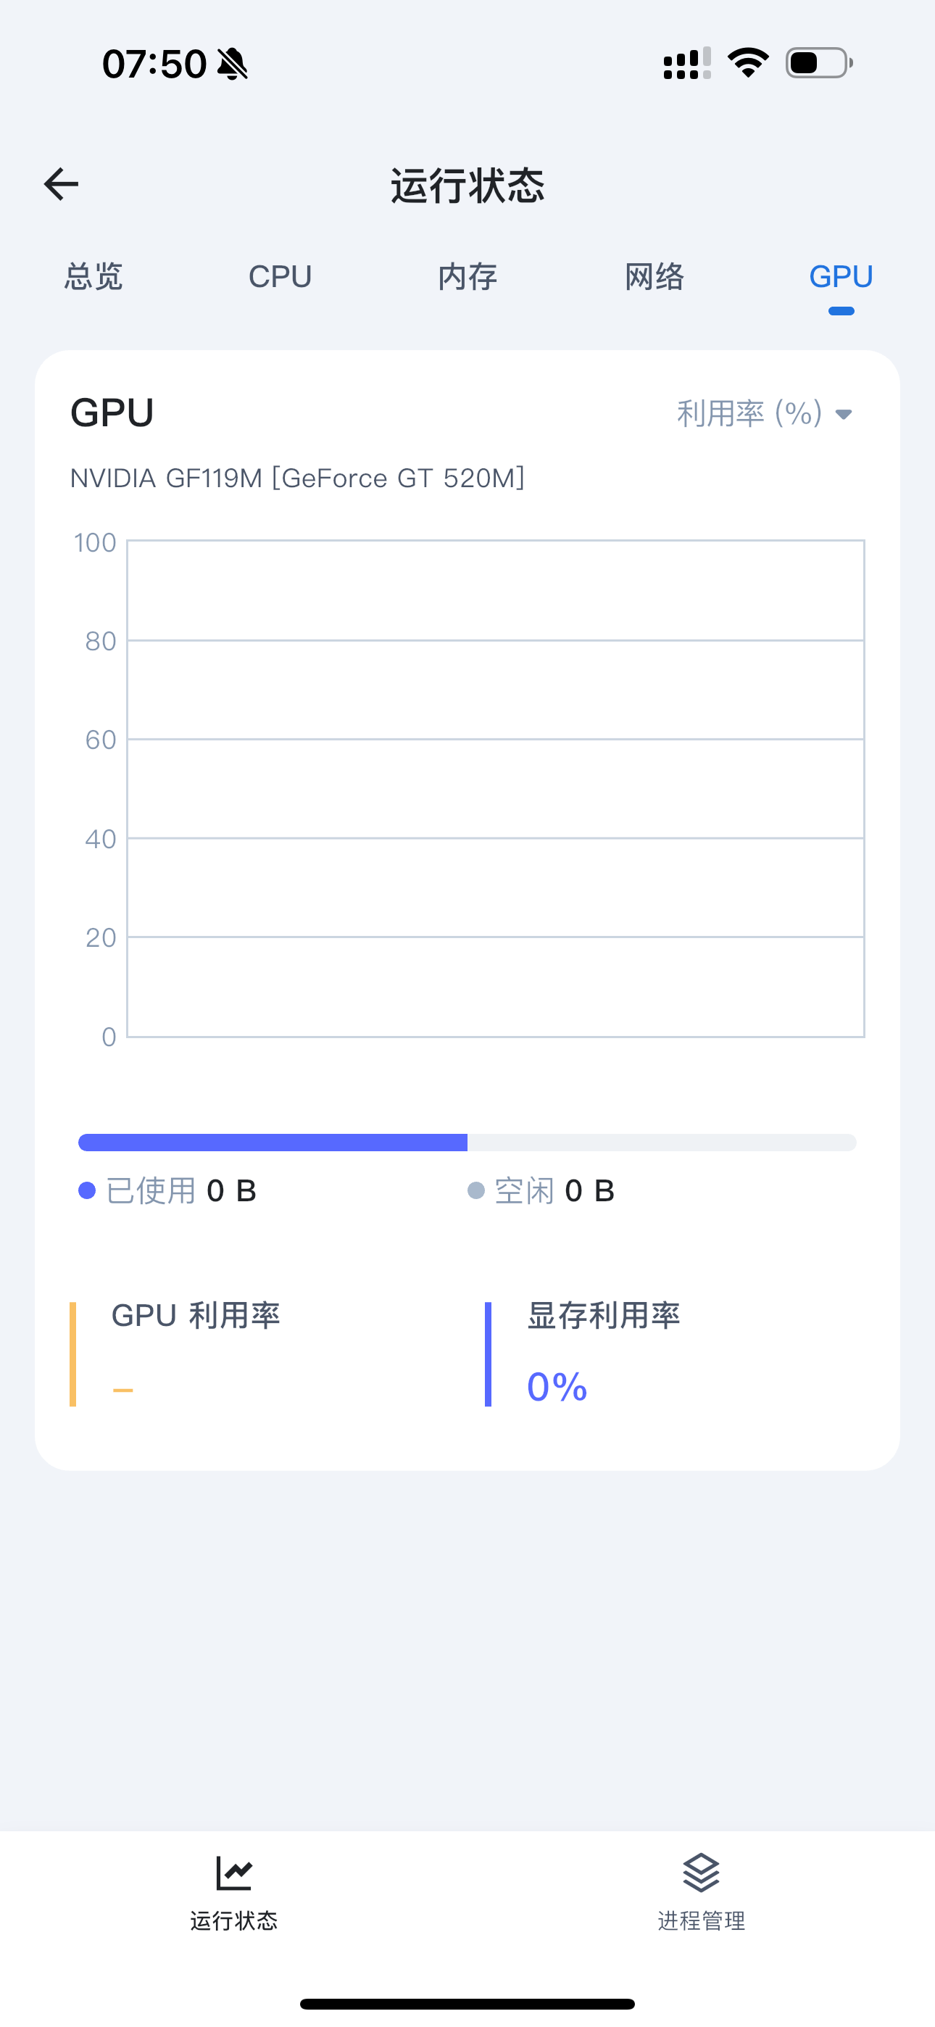
Task: Tap the GPU utilization chart area
Action: (x=496, y=789)
